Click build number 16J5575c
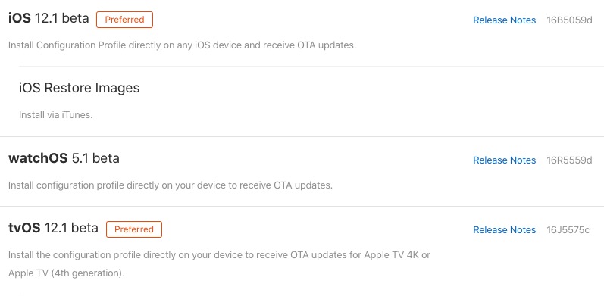The image size is (604, 296). (x=568, y=230)
